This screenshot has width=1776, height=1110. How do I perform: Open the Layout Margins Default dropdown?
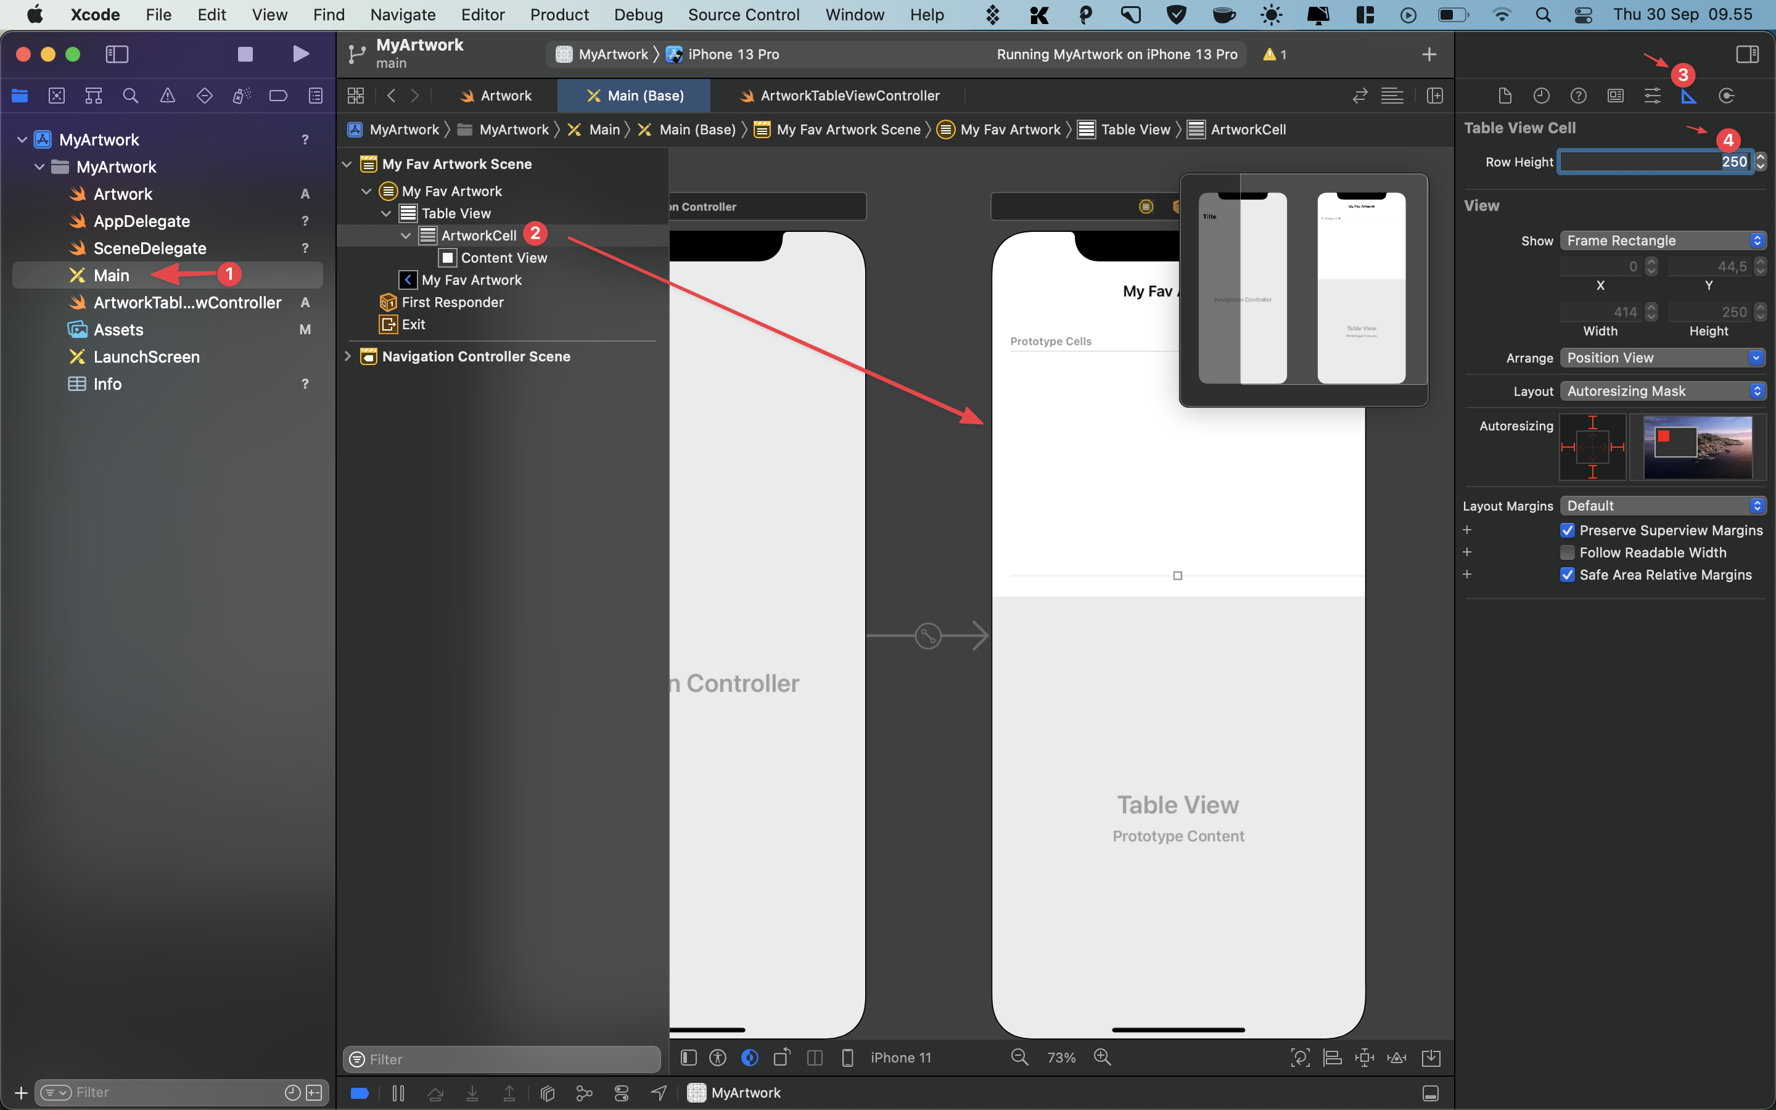[1663, 506]
